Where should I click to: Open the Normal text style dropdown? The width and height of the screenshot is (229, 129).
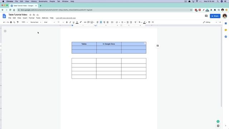point(36,22)
